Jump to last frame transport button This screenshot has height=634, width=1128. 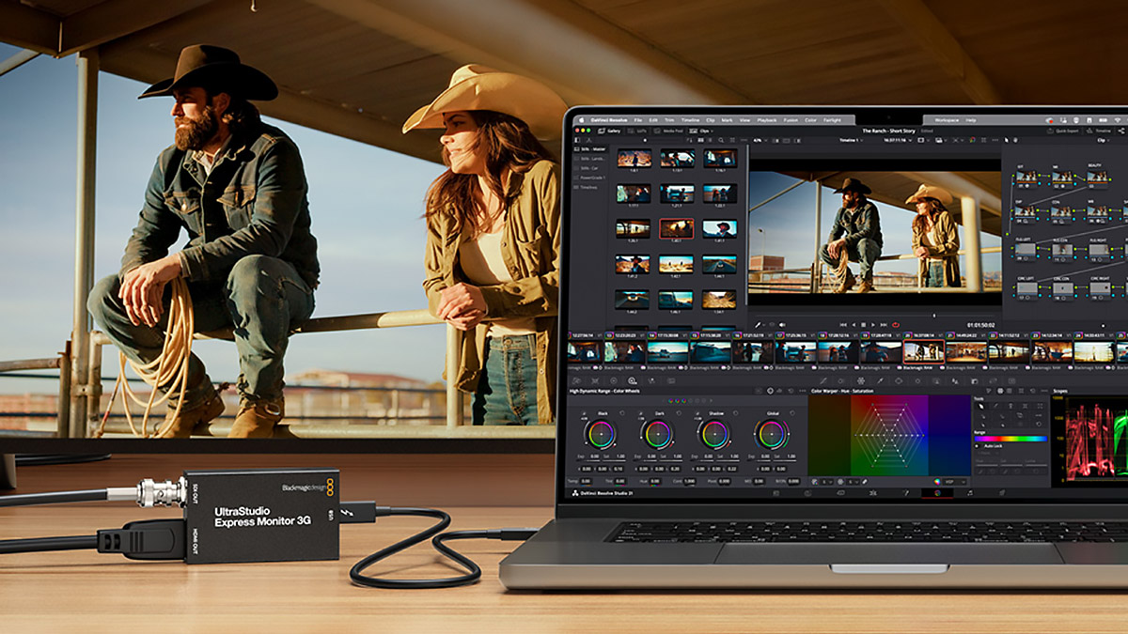[x=884, y=325]
